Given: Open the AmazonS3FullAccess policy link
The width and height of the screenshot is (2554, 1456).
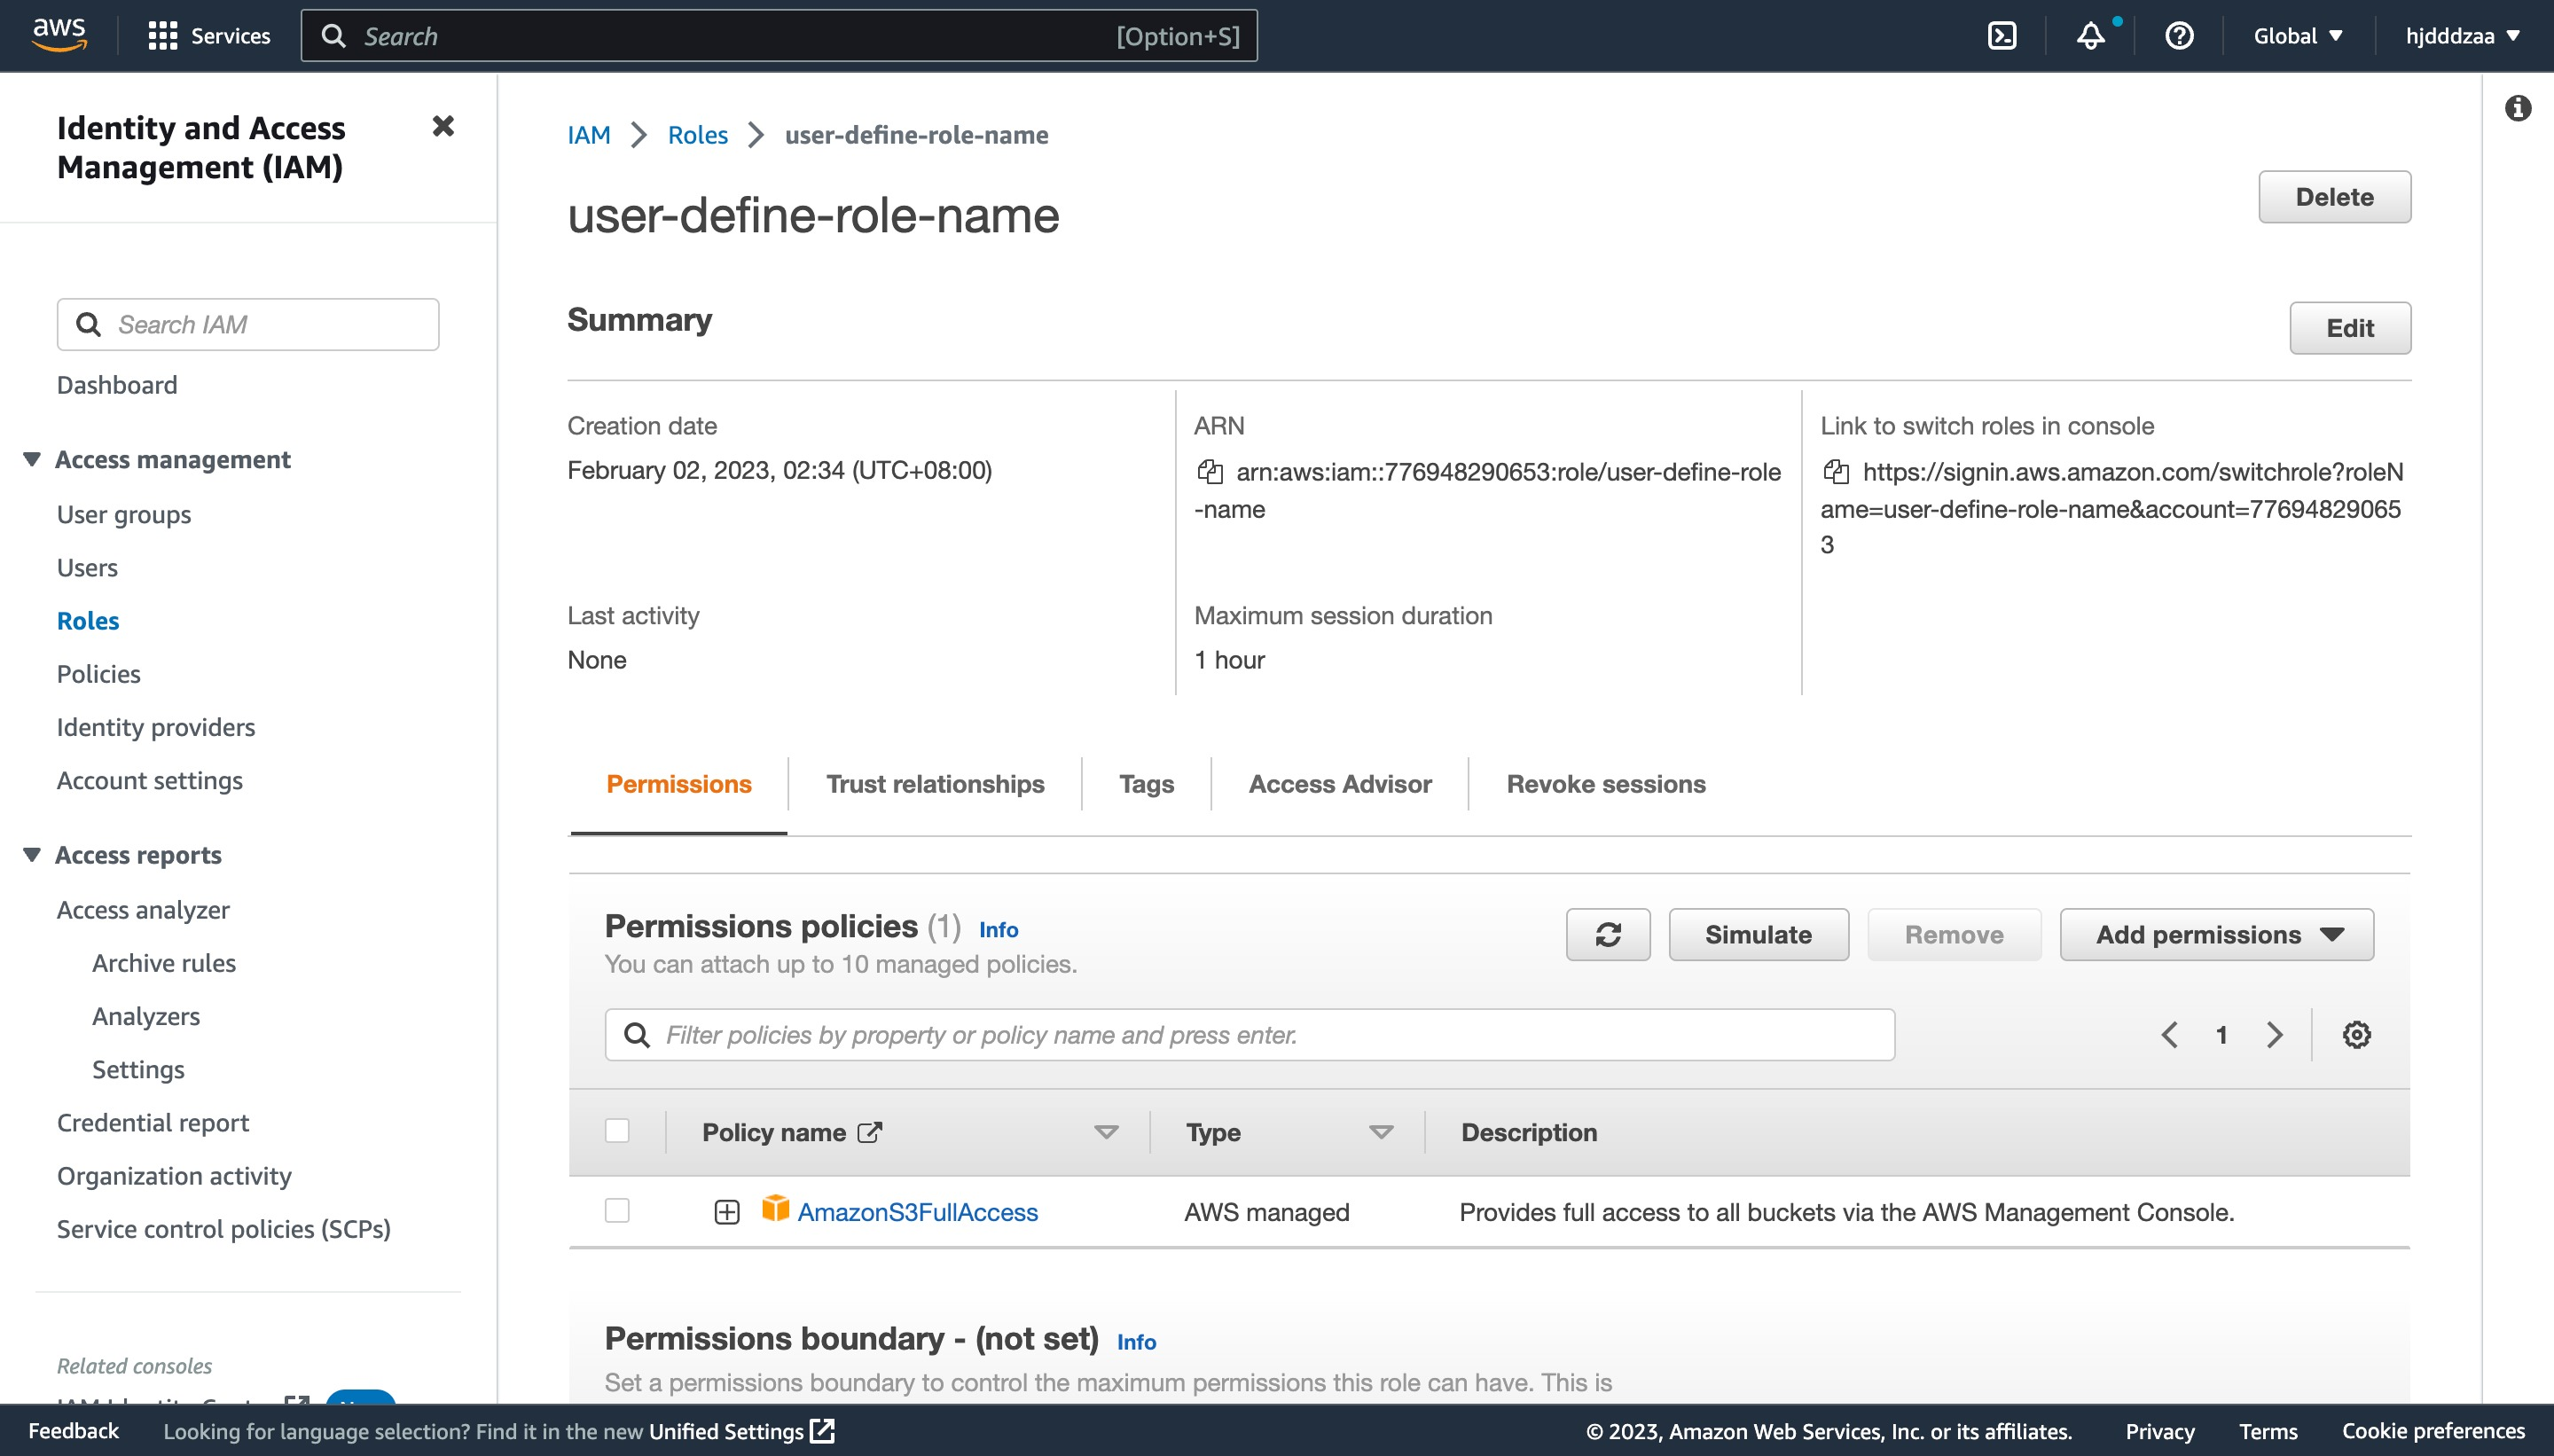Looking at the screenshot, I should point(917,1212).
